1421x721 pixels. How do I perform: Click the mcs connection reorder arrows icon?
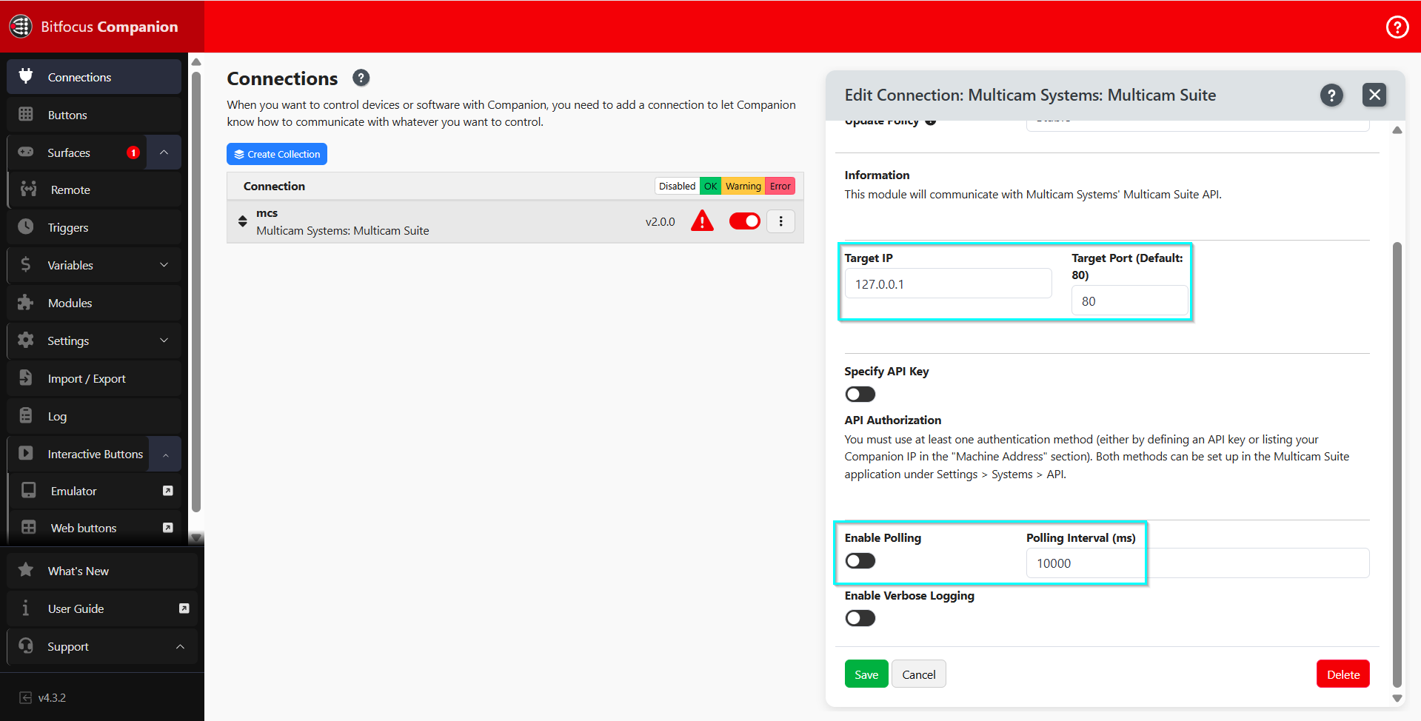coord(242,221)
